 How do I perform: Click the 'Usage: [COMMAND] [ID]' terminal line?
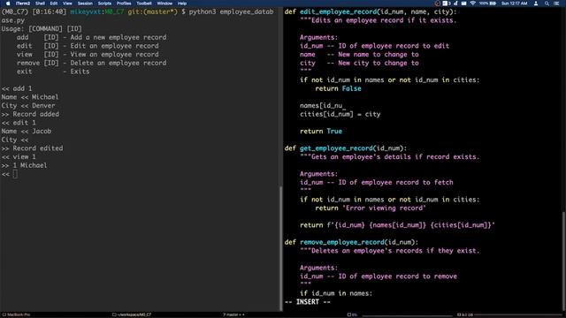coord(42,29)
